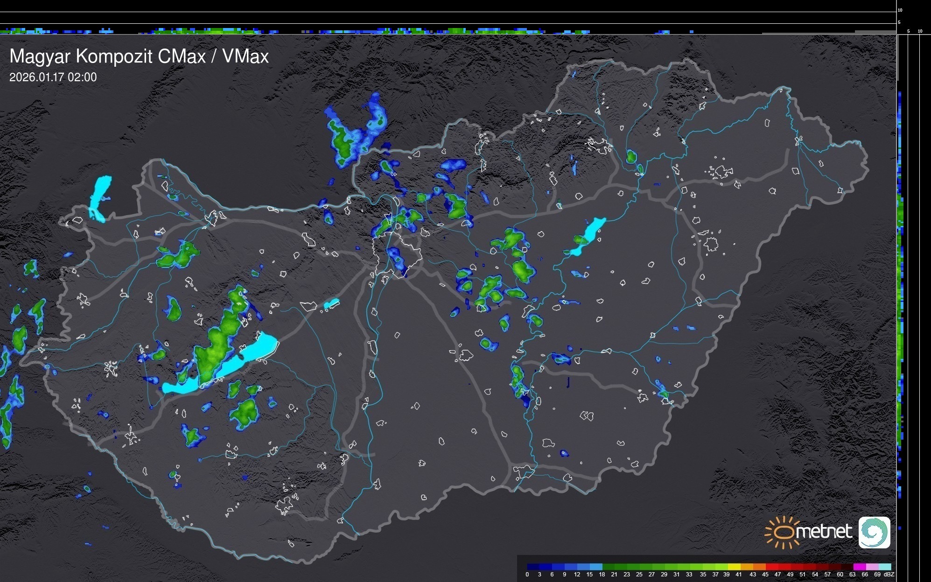Click the metnet wordmark text

(824, 532)
